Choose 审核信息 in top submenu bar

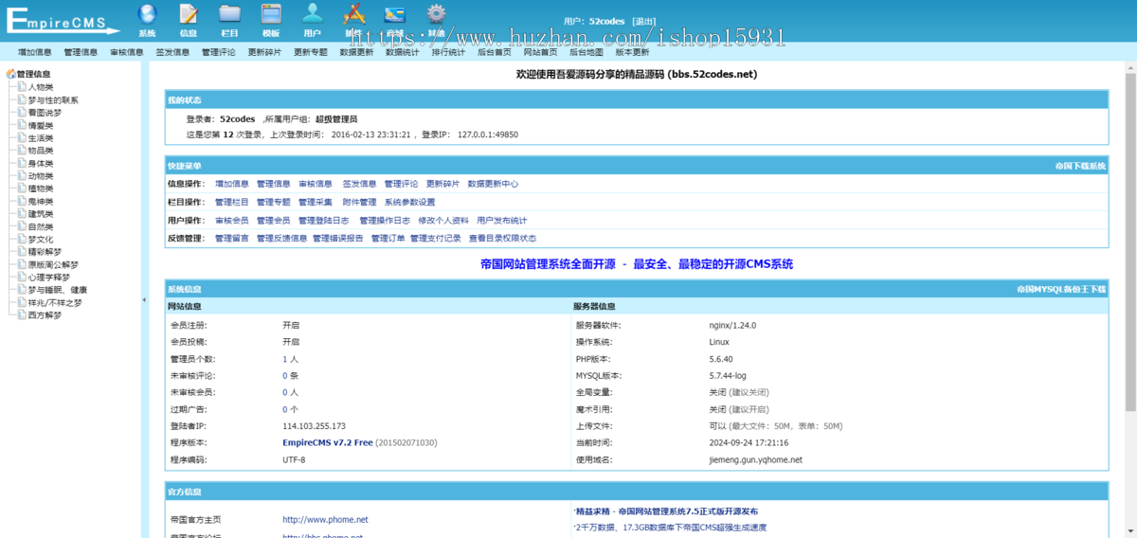tap(126, 53)
